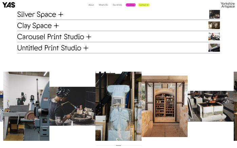Expand Untitled Print Studio section
Viewport: 237px width, 148px height.
tap(53, 48)
